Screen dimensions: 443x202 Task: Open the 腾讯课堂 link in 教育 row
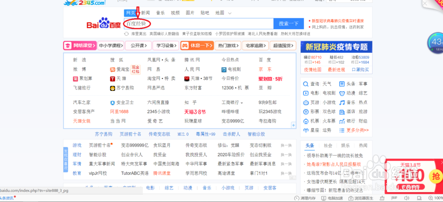162,173
